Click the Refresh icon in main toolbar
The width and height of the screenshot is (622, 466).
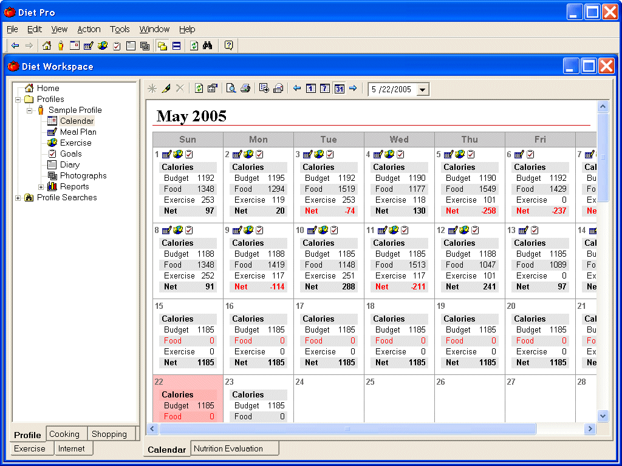point(194,46)
